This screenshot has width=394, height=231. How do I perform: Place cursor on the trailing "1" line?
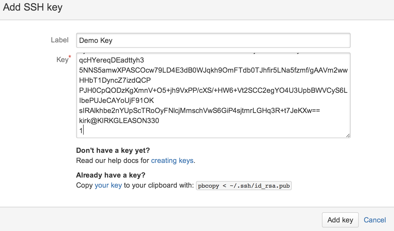pyautogui.click(x=81, y=130)
